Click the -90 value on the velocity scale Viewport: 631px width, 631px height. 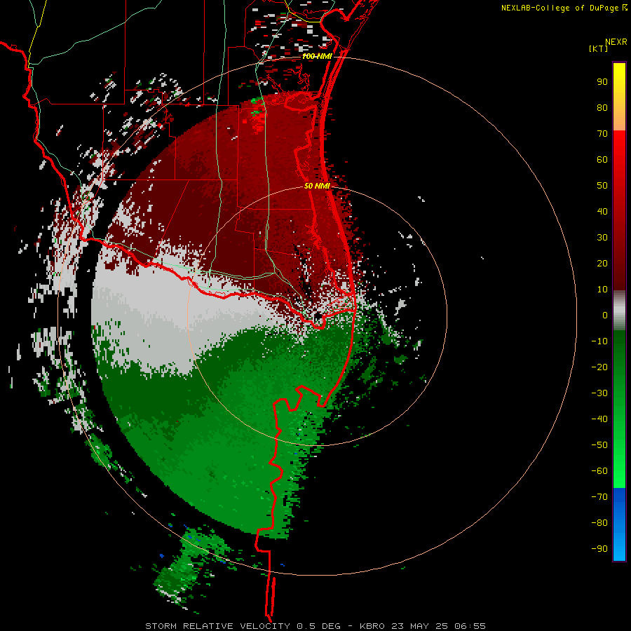[x=599, y=549]
